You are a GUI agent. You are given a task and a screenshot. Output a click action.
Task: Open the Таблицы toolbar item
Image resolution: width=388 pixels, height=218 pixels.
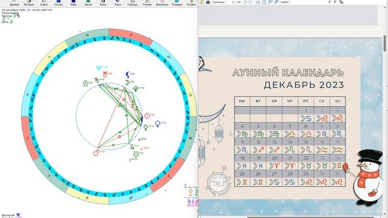pos(132,3)
